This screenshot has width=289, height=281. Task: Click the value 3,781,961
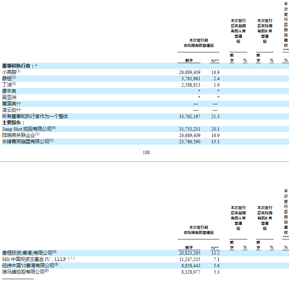191,79
